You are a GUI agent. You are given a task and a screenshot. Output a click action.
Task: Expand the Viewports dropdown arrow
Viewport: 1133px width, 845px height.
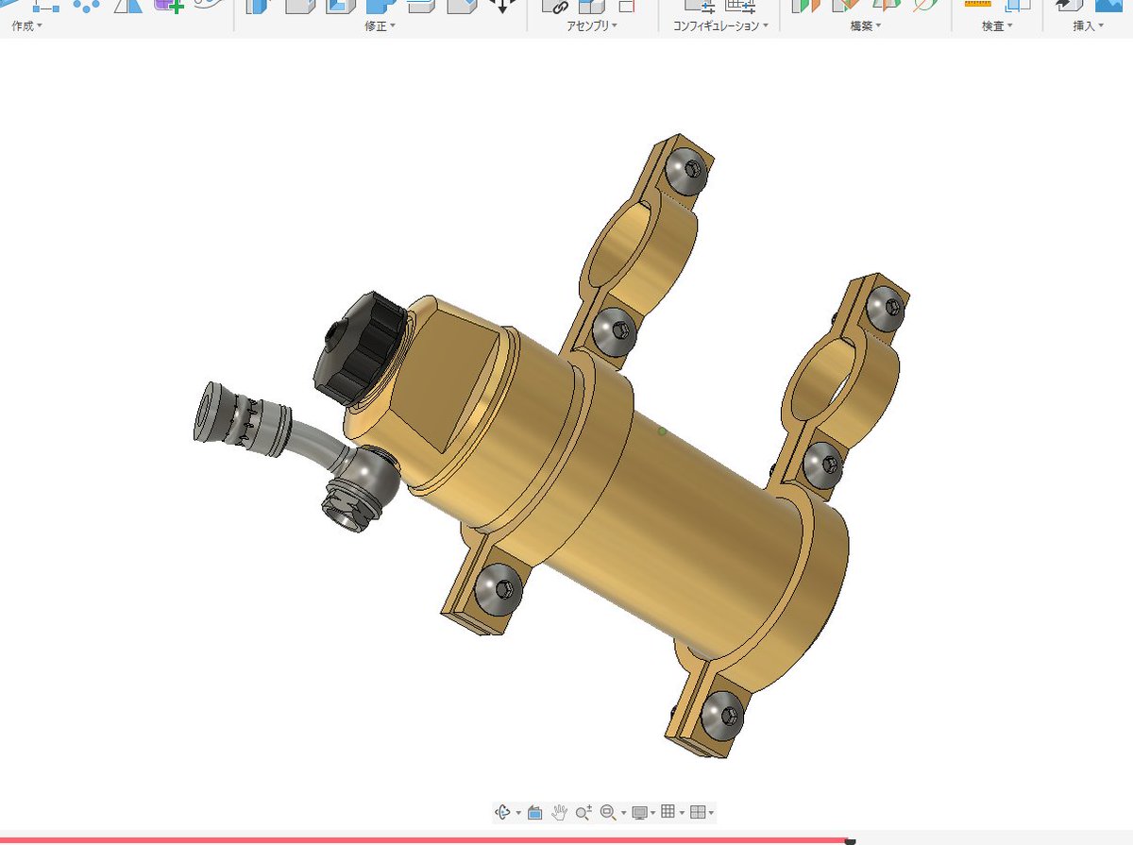(x=711, y=813)
